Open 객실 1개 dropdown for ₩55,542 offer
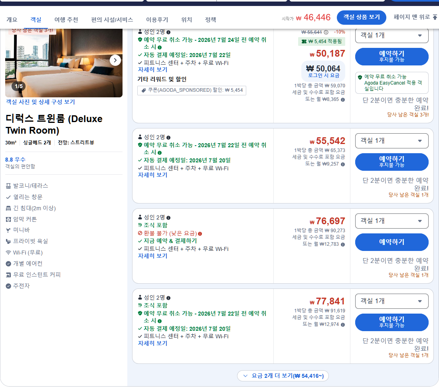Image resolution: width=439 pixels, height=387 pixels. pyautogui.click(x=392, y=141)
